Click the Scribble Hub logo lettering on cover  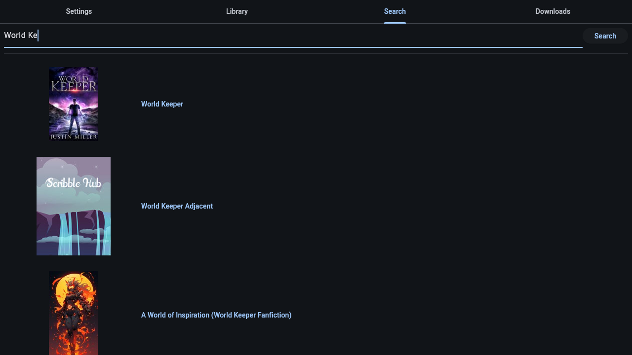(x=74, y=183)
